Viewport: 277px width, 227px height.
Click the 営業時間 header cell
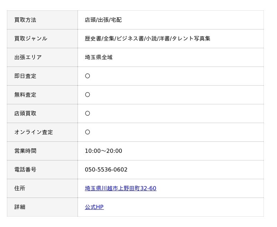tap(42, 151)
